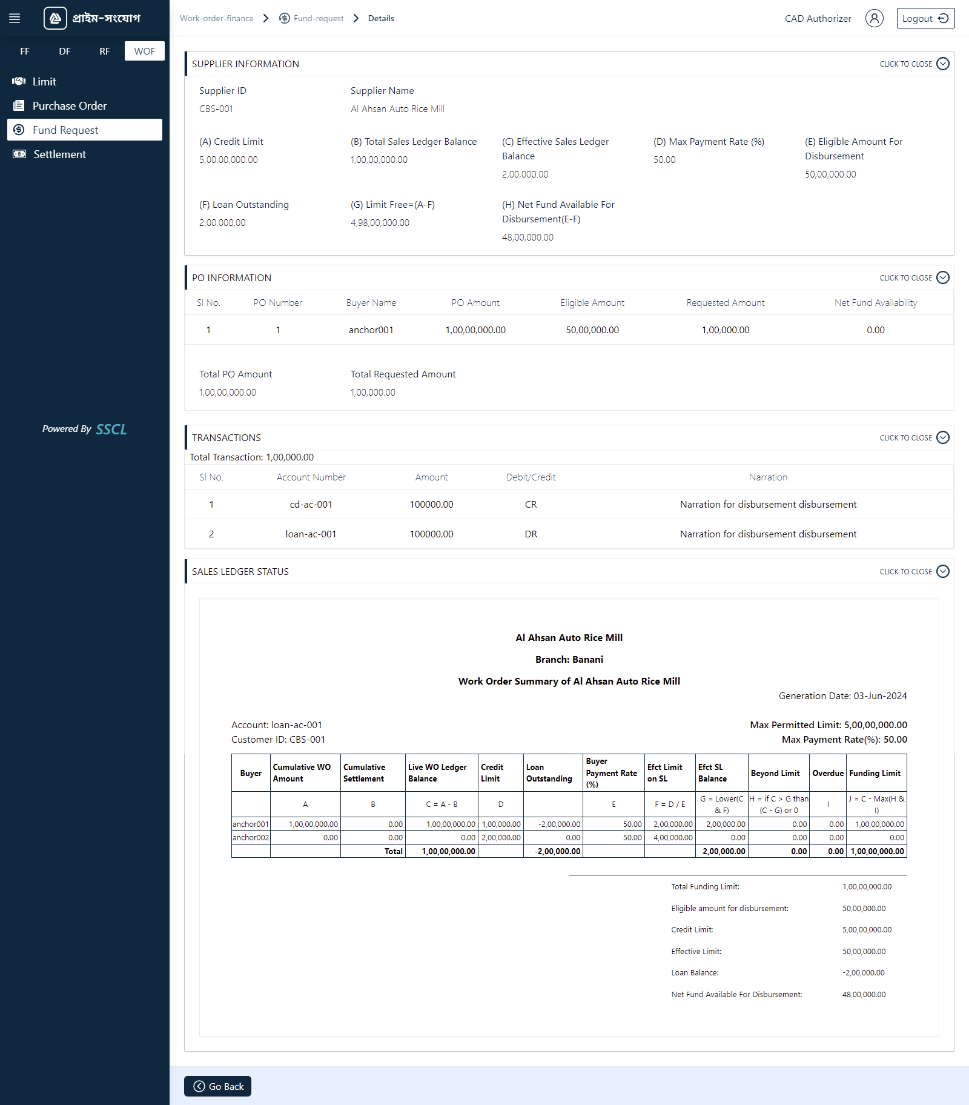The height and width of the screenshot is (1105, 969).
Task: Click the handshake Limit icon
Action: click(19, 81)
